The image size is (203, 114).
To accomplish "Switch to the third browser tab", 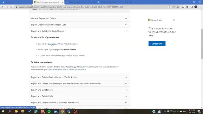I will pyautogui.click(x=80, y=2).
